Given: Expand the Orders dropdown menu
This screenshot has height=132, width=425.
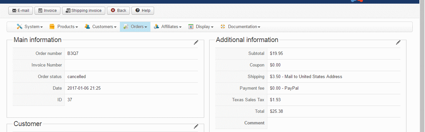Looking at the screenshot, I should (x=135, y=26).
